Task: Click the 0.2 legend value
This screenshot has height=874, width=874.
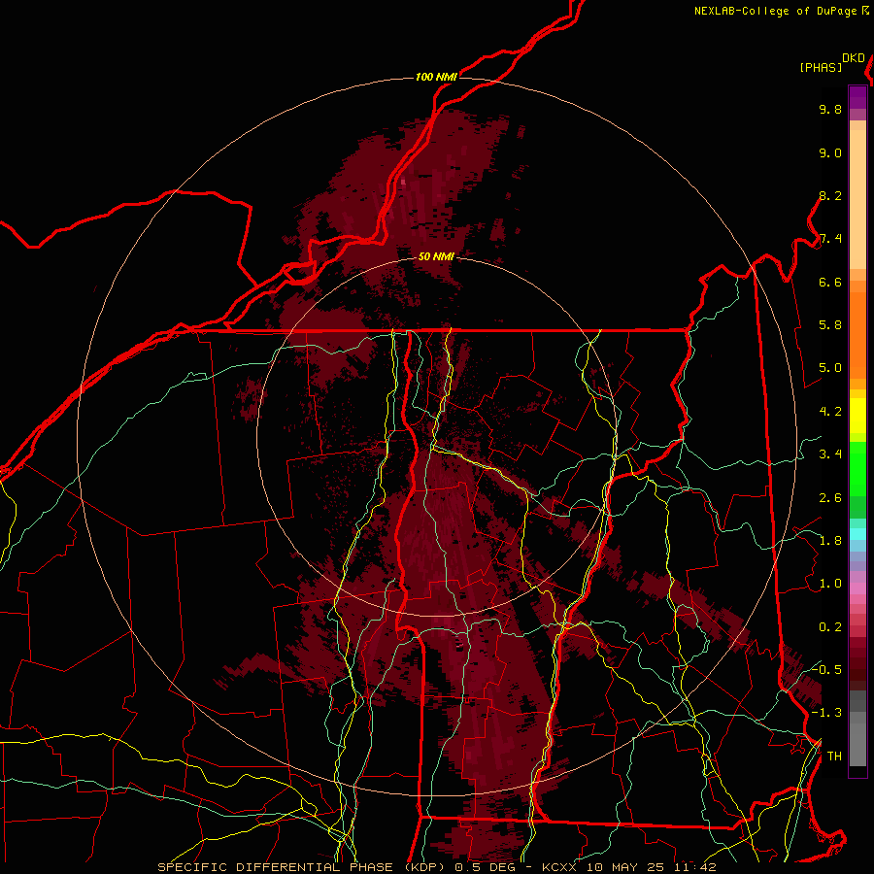Action: 830,627
